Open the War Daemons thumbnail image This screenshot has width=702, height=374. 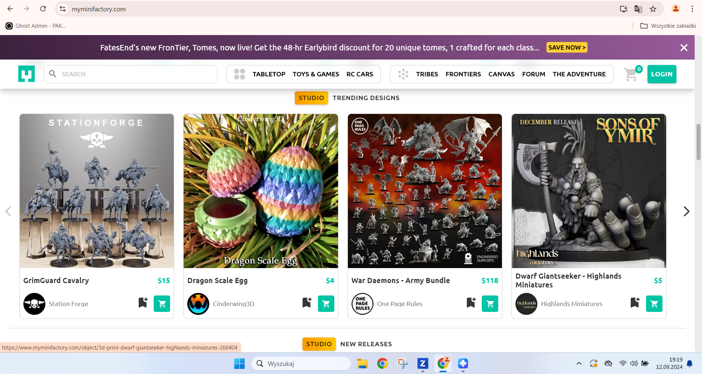point(425,191)
